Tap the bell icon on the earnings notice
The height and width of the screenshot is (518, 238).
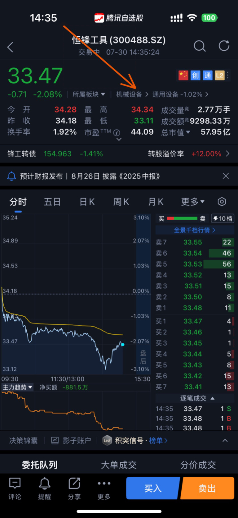11,176
